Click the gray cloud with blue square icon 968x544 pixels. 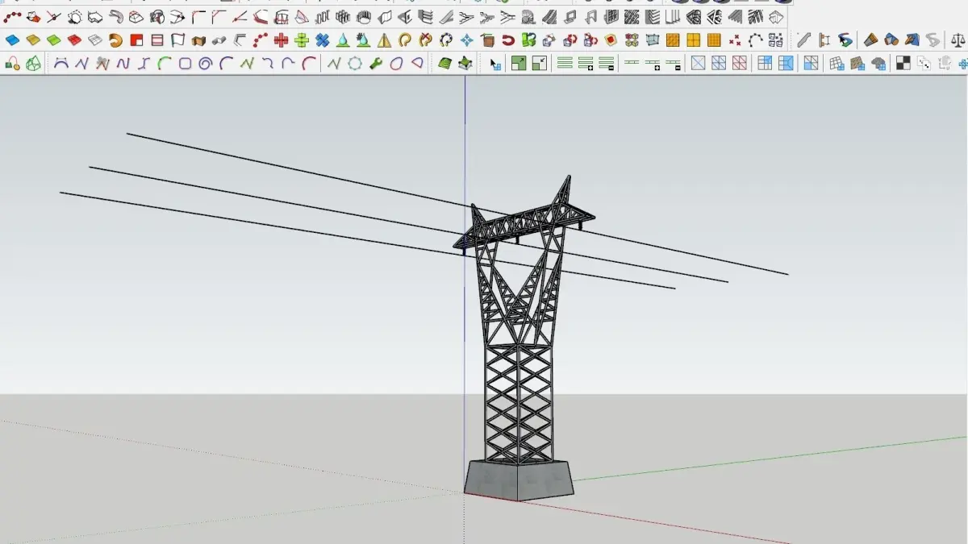coord(879,64)
